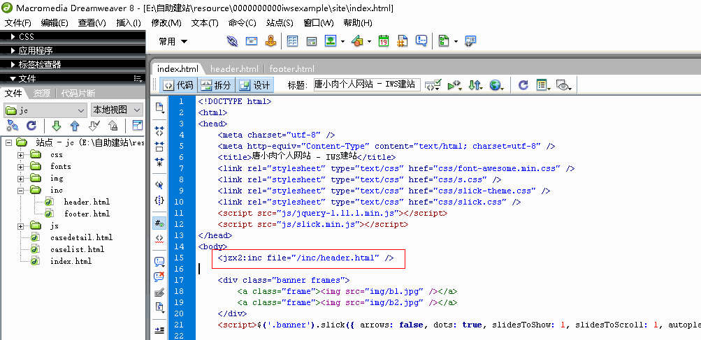This screenshot has height=340, width=701.
Task: Open the jc site dropdown
Action: click(x=45, y=110)
